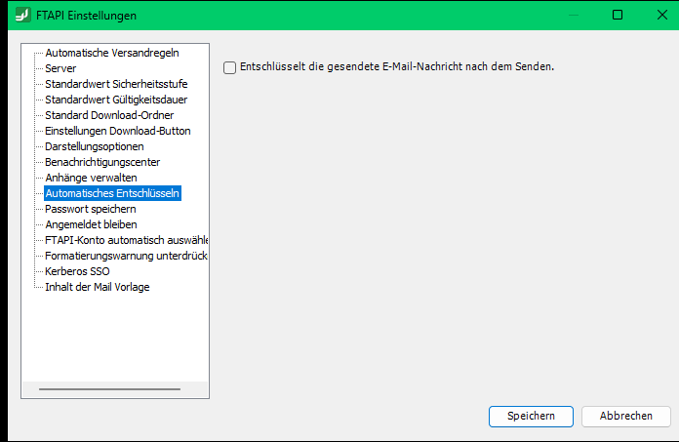Viewport: 679px width, 442px height.
Task: Select Benachrichtigungscenter in the tree
Action: (x=102, y=162)
